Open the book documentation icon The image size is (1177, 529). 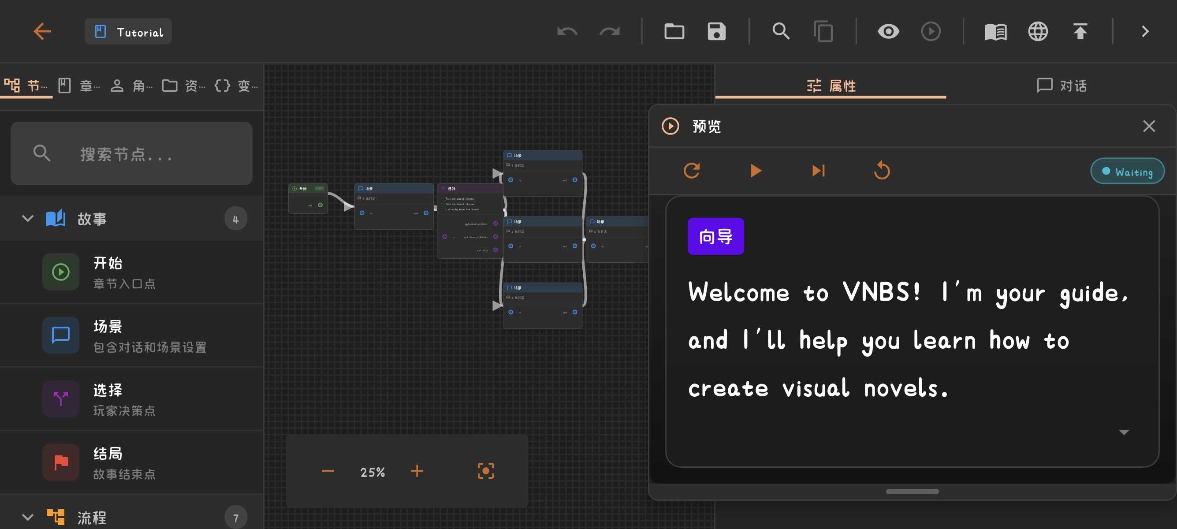[x=995, y=32]
